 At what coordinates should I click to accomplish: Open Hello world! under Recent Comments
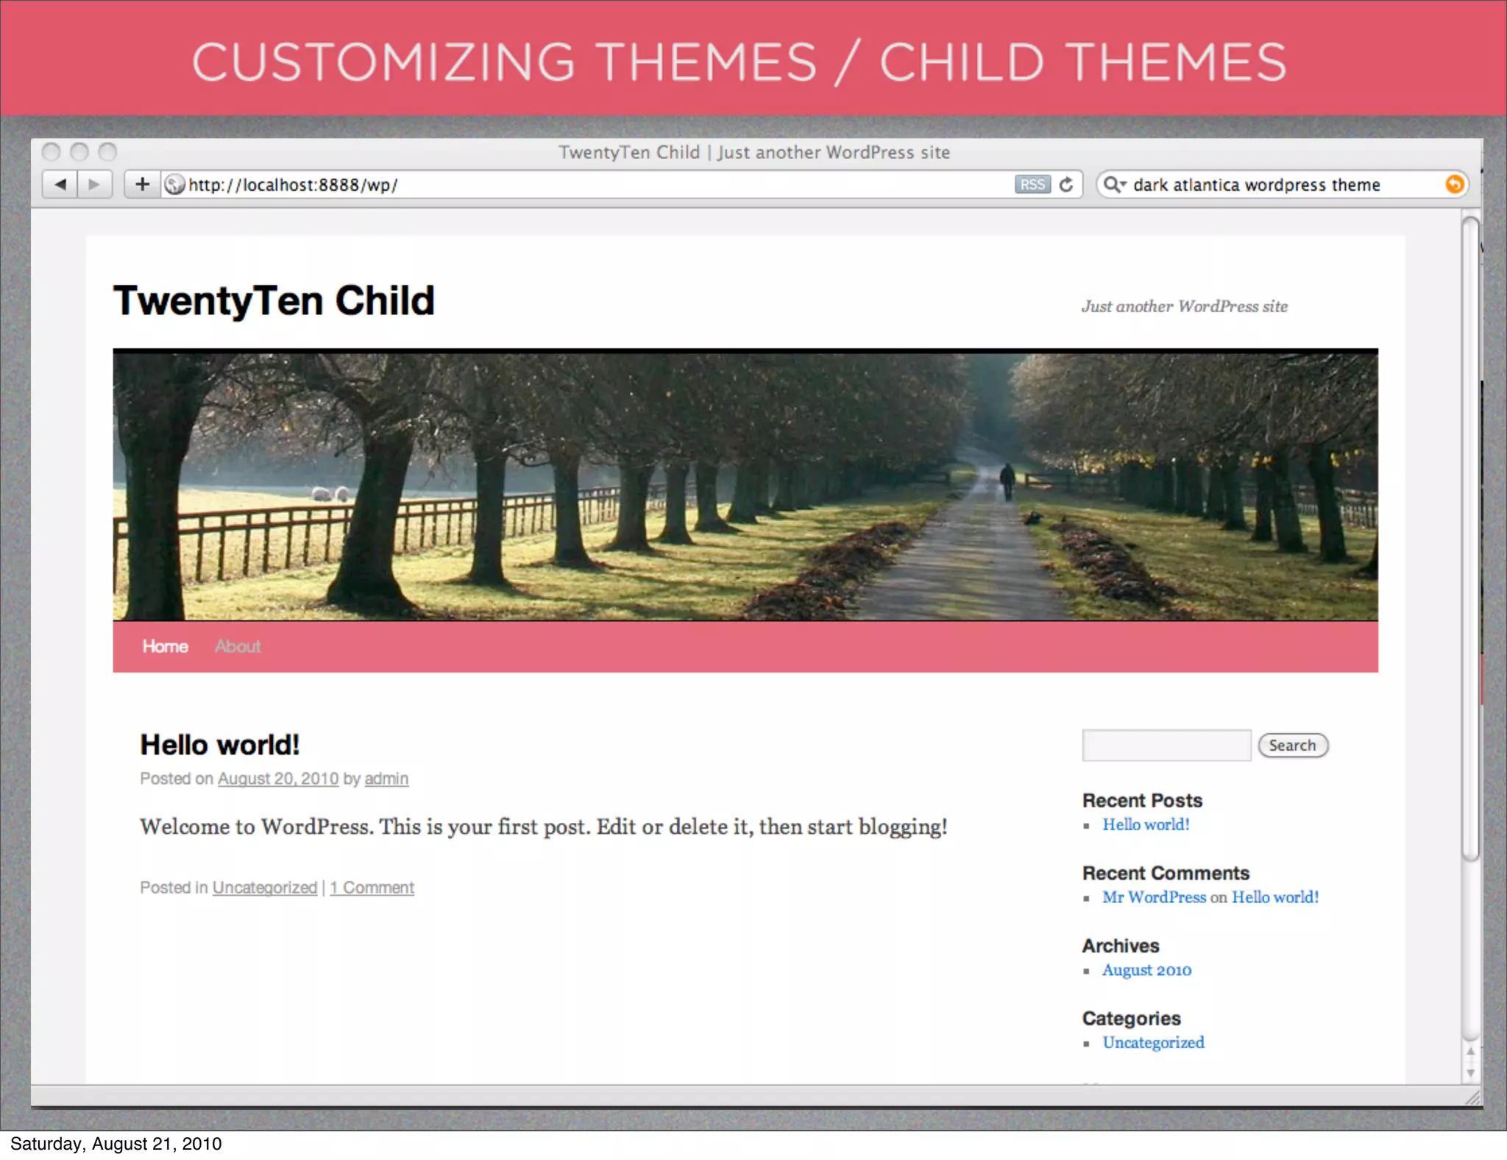point(1275,897)
